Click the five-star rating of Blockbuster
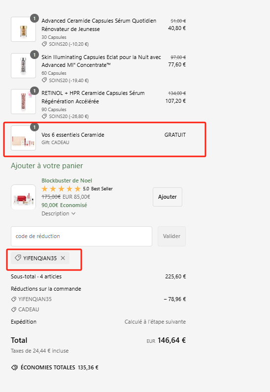270x392 pixels. coord(61,189)
